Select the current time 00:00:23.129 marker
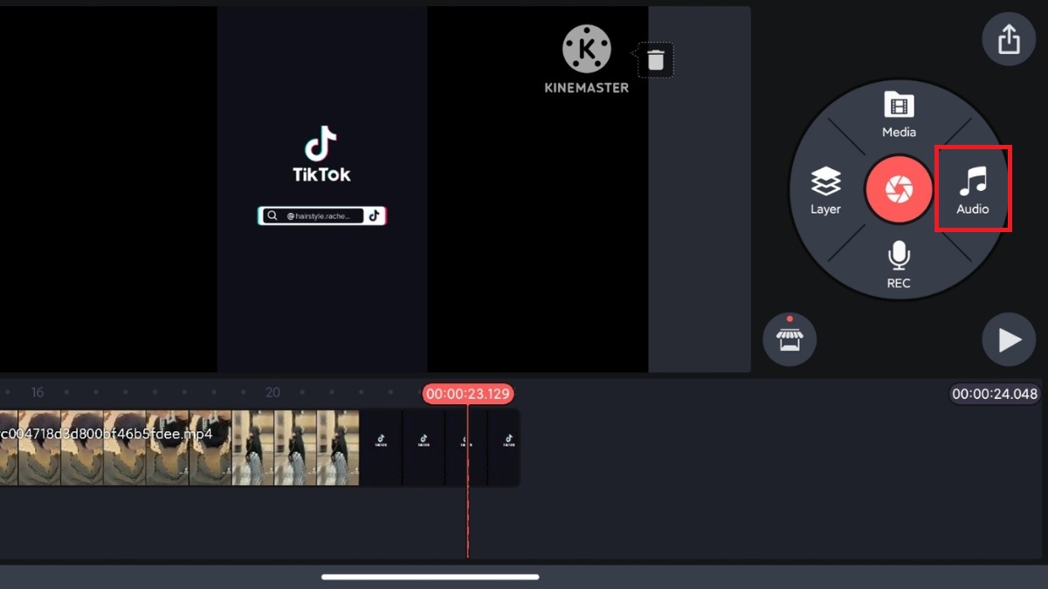Image resolution: width=1048 pixels, height=589 pixels. pyautogui.click(x=467, y=394)
